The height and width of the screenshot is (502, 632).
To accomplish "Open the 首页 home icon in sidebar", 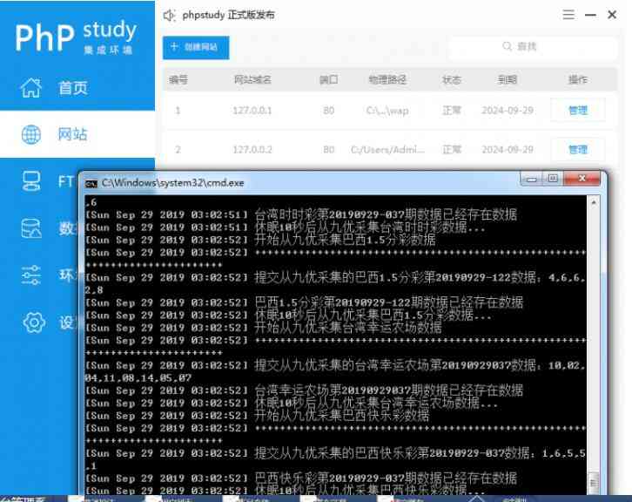I will pos(31,87).
